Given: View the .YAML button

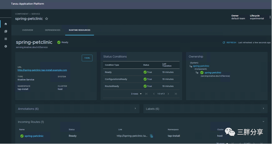Looking at the screenshot, I should pyautogui.click(x=87, y=58).
